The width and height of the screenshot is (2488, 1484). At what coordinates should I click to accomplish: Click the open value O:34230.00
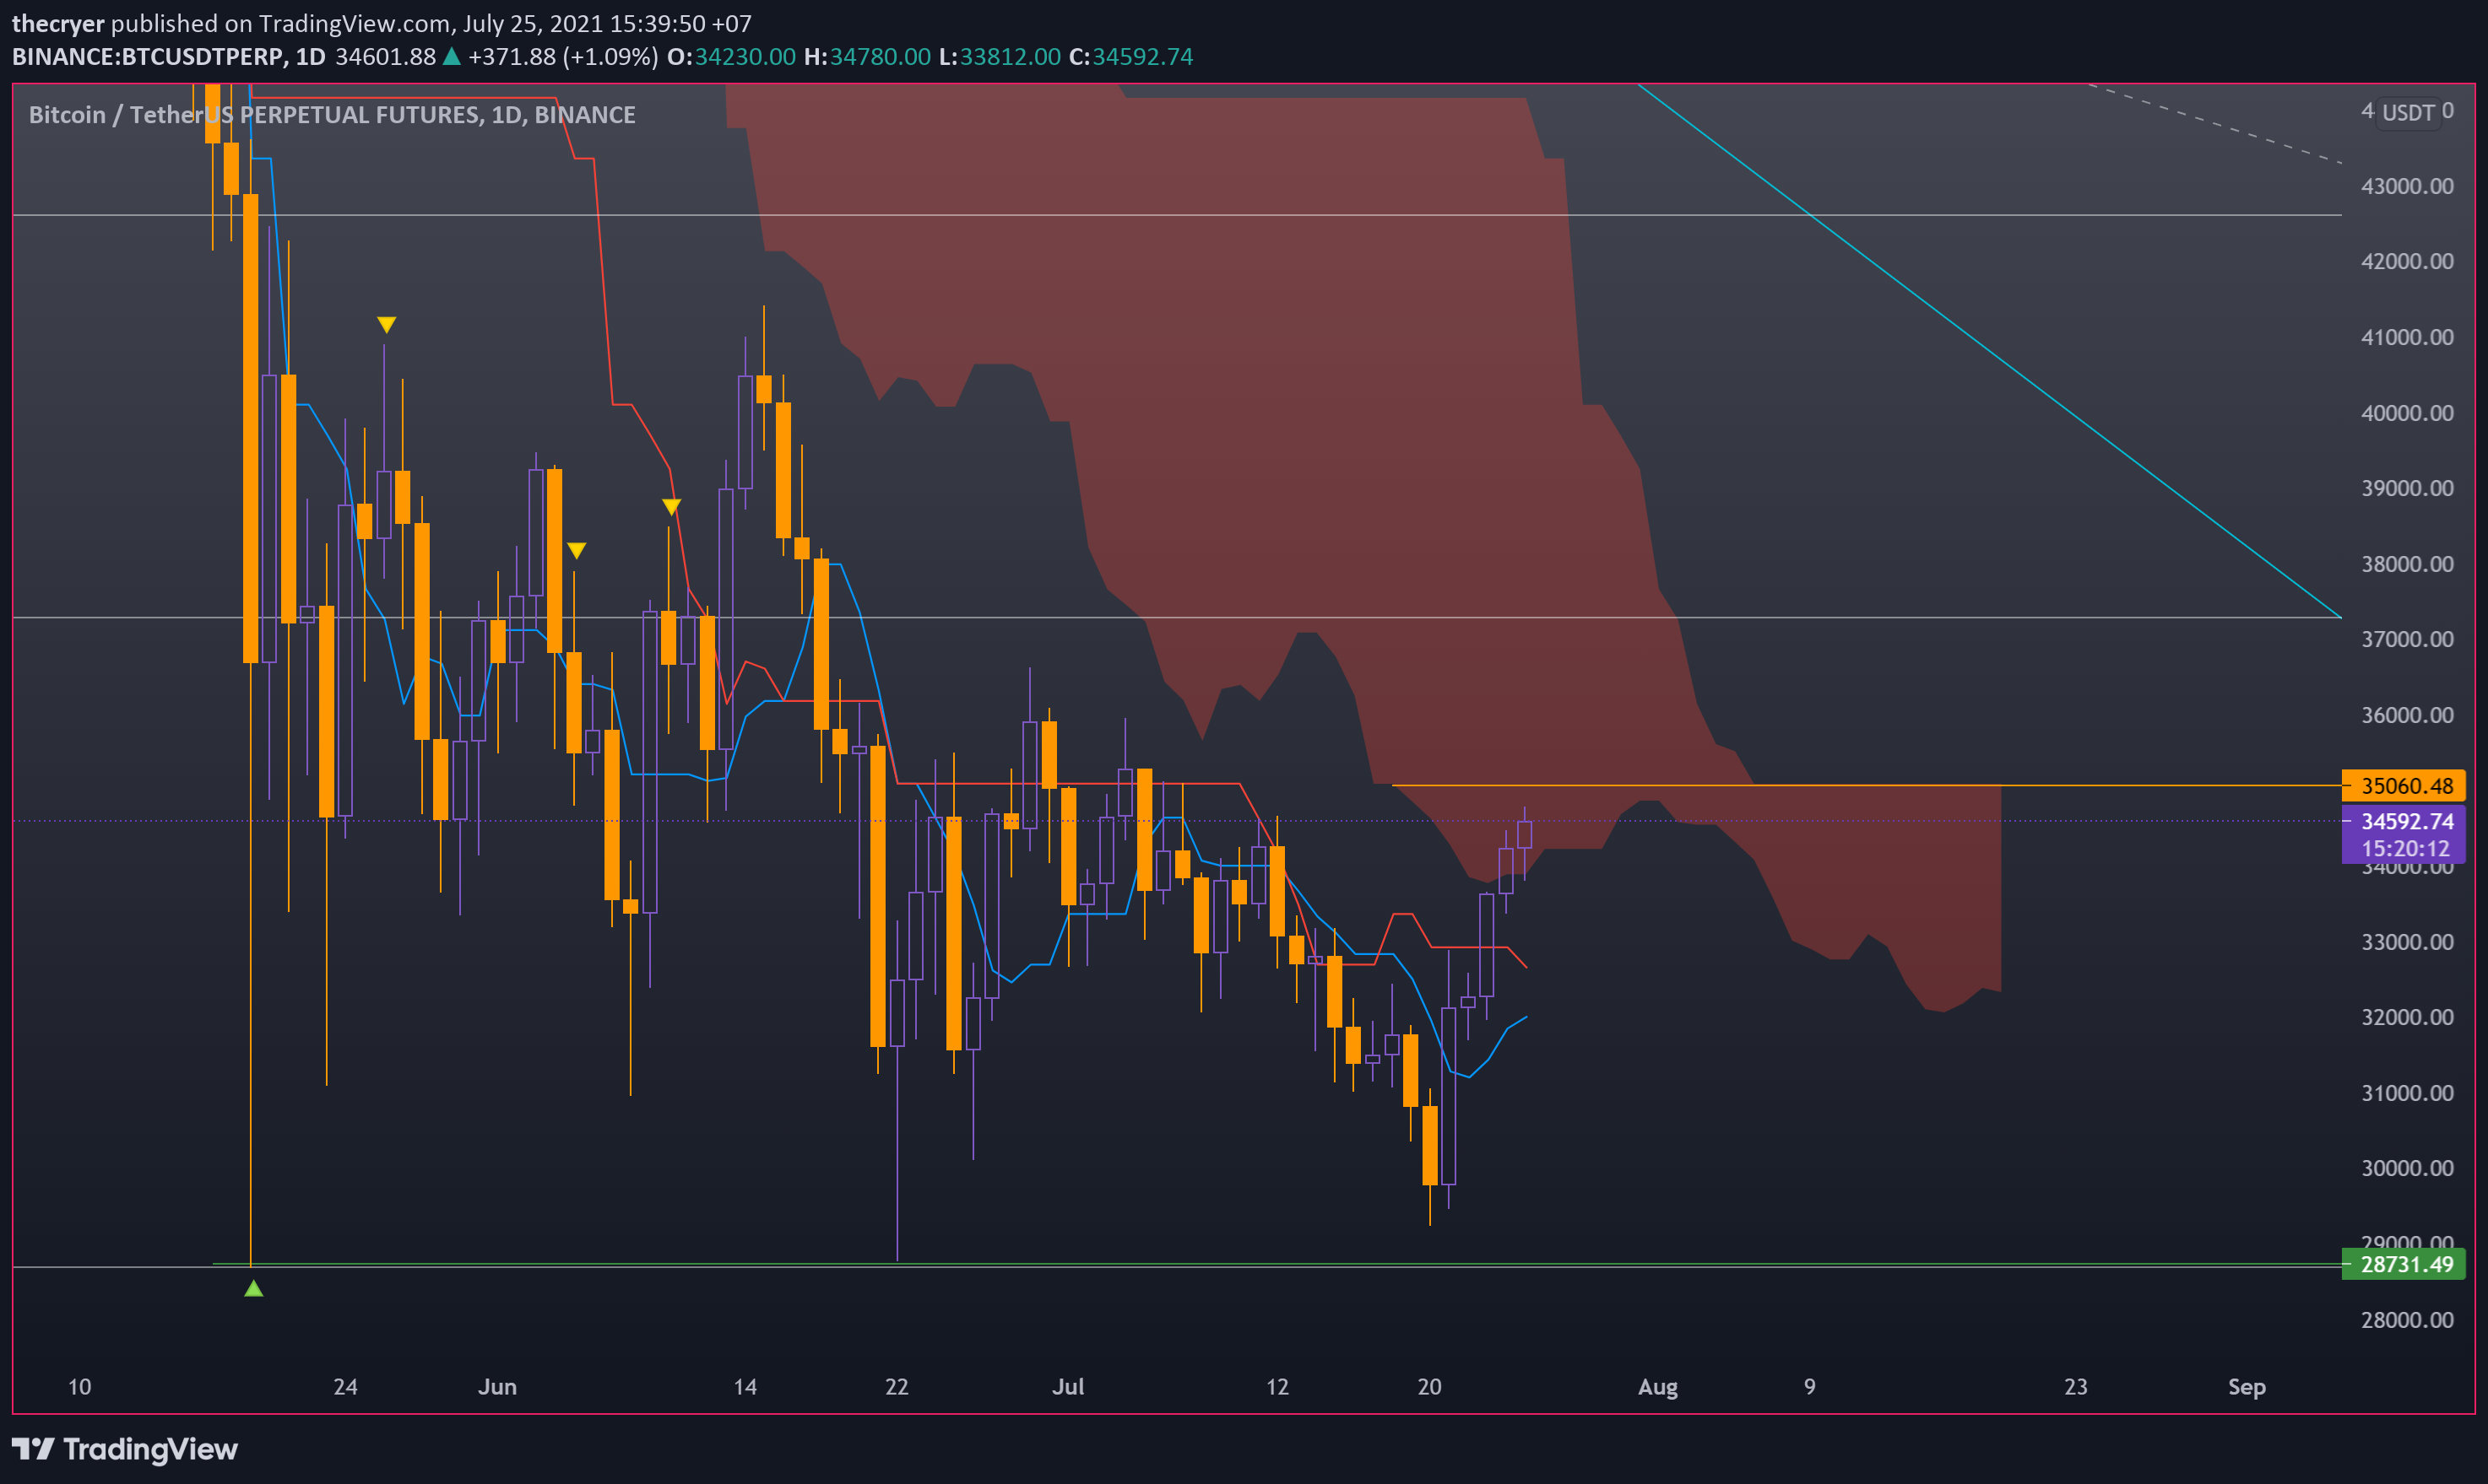tap(731, 56)
